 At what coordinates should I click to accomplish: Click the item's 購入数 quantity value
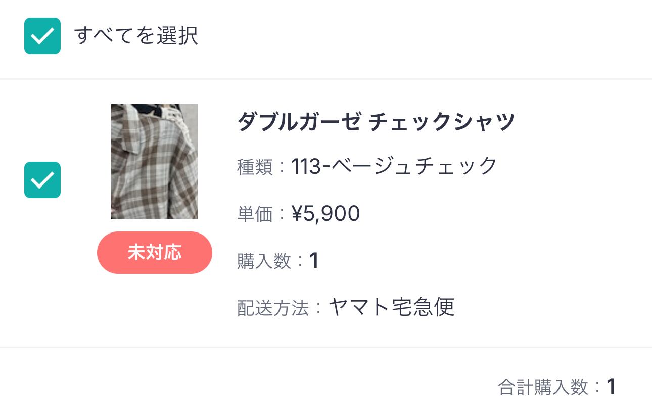[314, 261]
